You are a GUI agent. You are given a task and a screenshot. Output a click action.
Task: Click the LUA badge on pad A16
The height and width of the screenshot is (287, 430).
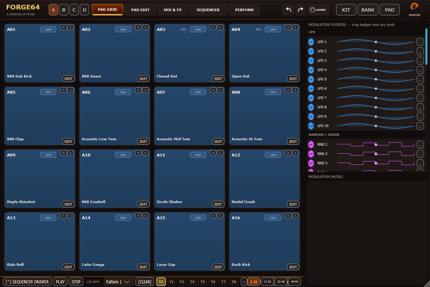click(x=273, y=218)
